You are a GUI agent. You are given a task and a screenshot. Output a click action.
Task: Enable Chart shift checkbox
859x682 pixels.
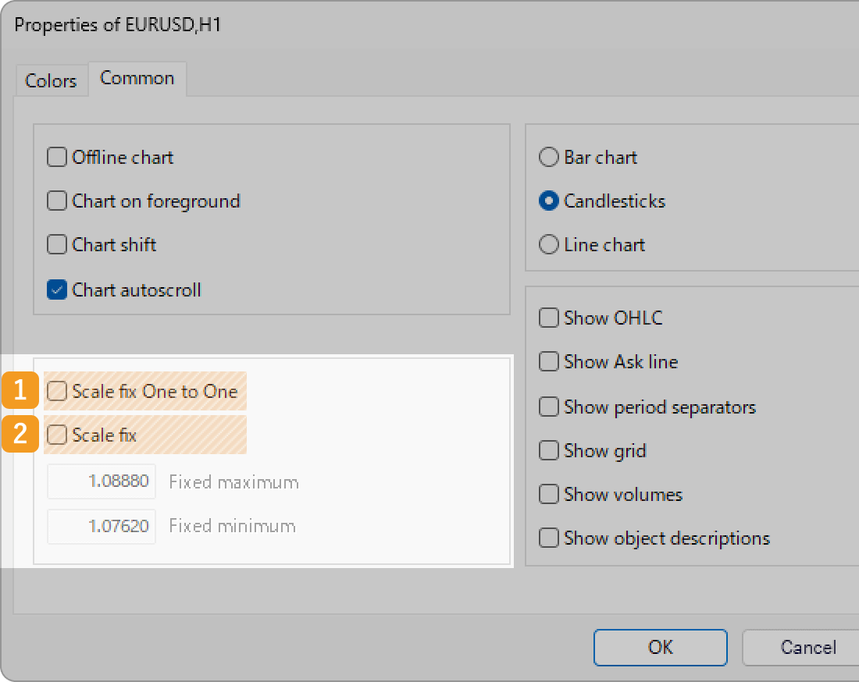click(x=57, y=245)
